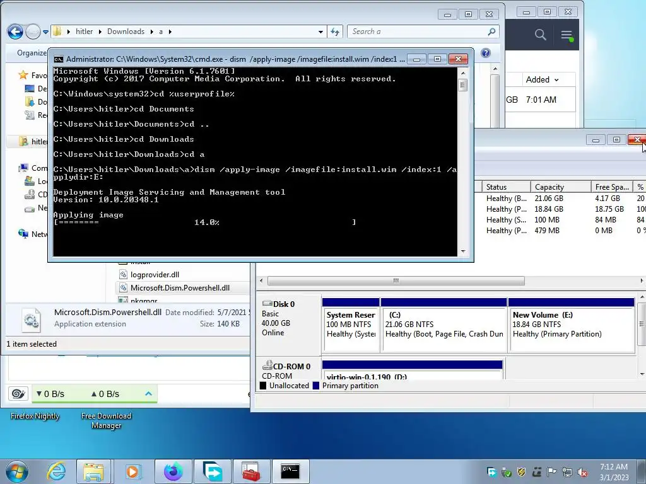Click the cmd window scrollbar down arrow
This screenshot has width=646, height=484.
[x=462, y=251]
